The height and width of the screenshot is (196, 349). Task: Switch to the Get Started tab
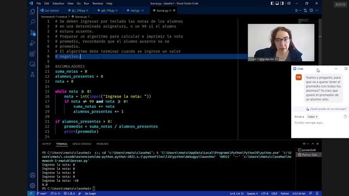point(50,10)
